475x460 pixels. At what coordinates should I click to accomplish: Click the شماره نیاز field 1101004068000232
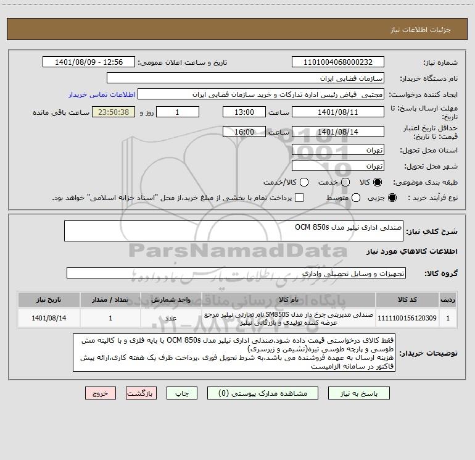click(338, 62)
